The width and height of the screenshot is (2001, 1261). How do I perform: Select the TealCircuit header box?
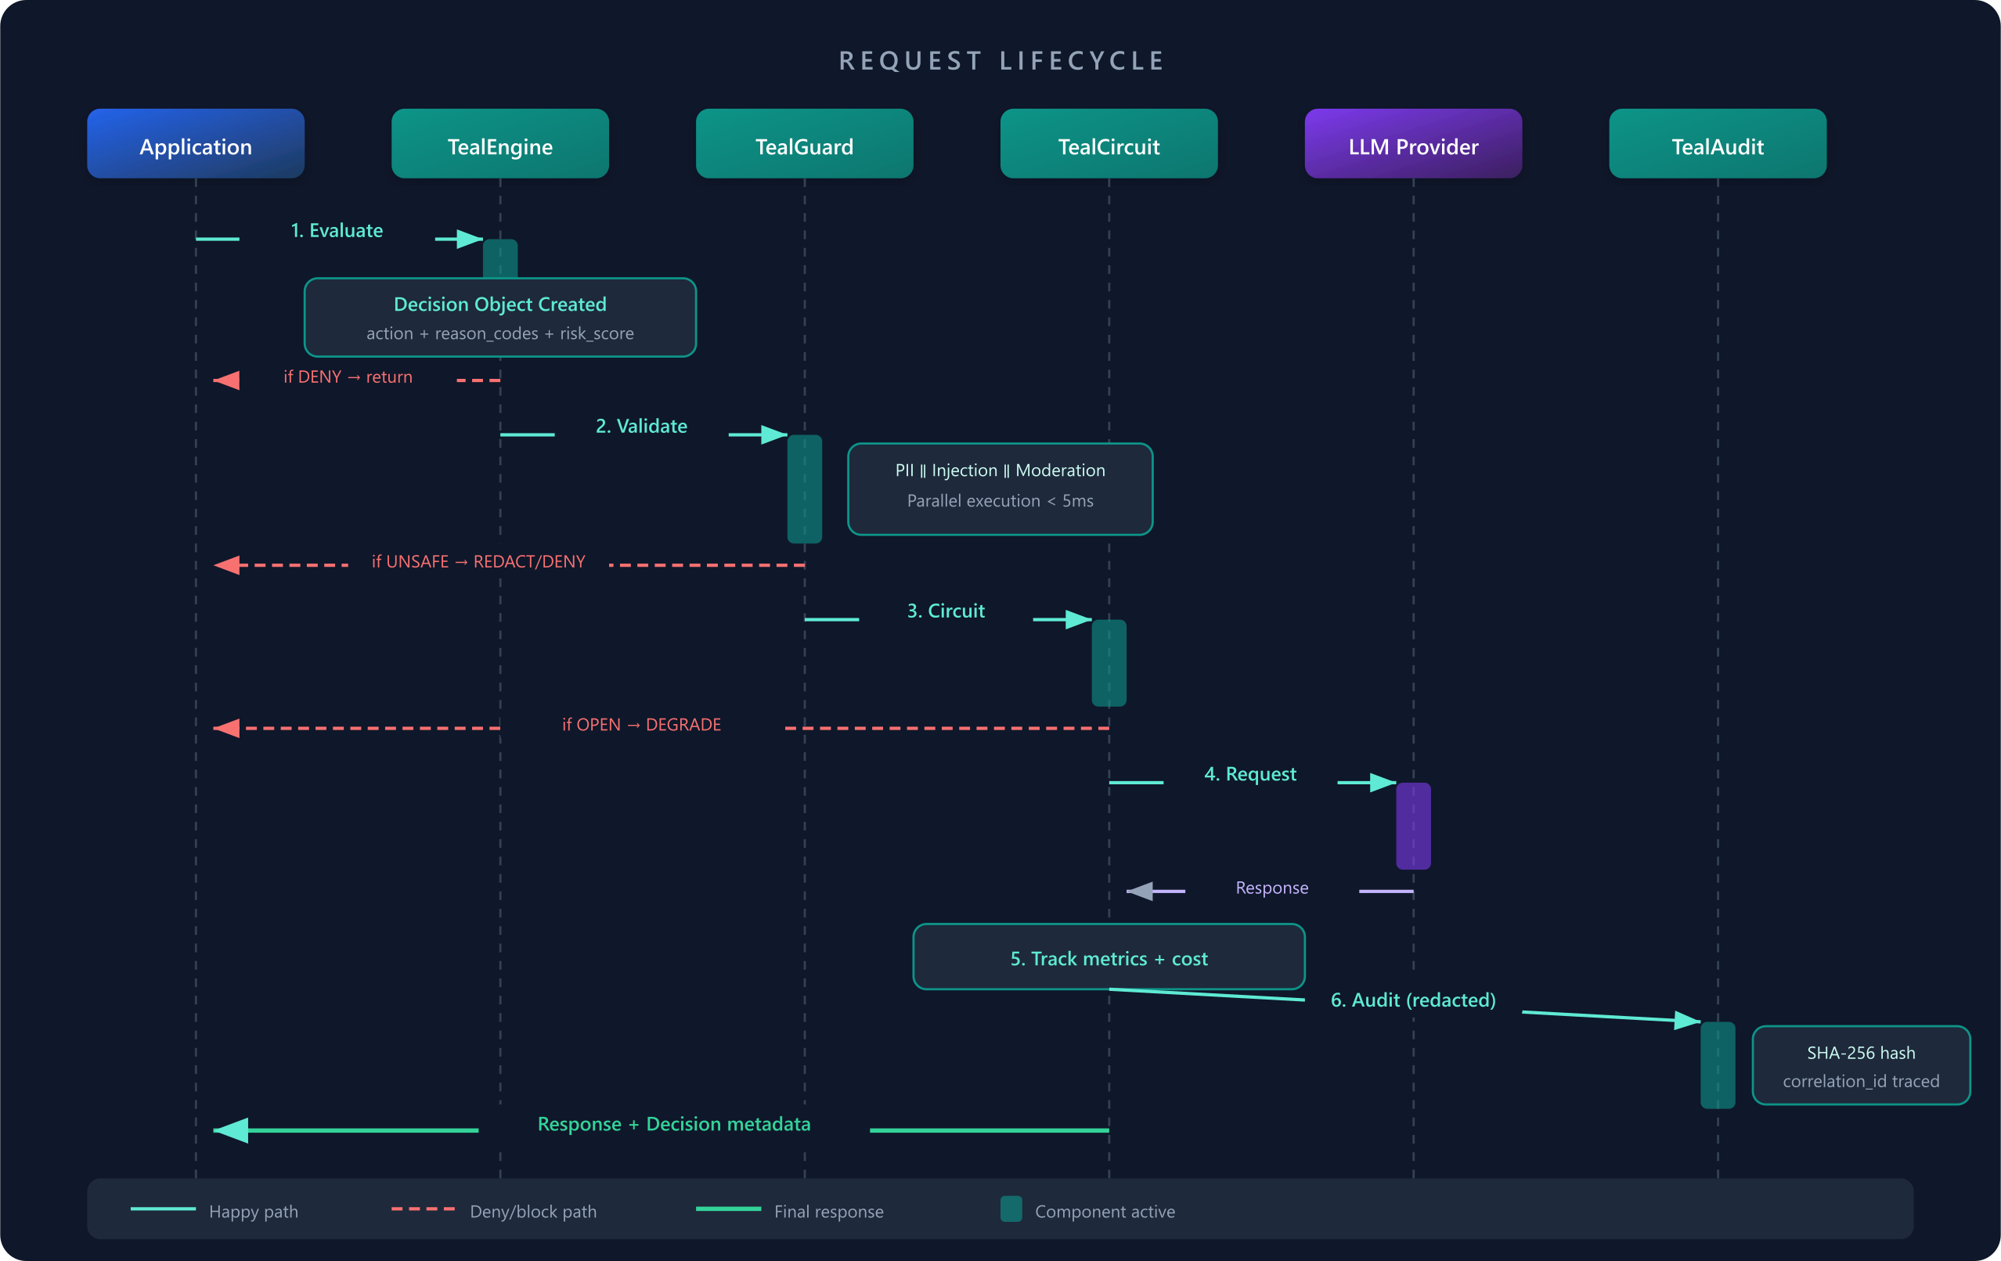[x=1109, y=144]
